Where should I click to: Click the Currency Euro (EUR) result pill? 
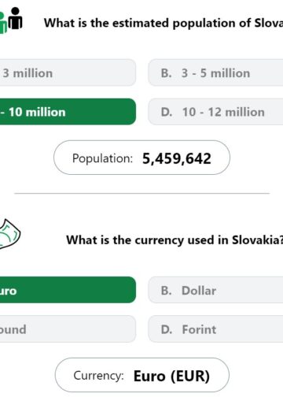(142, 375)
